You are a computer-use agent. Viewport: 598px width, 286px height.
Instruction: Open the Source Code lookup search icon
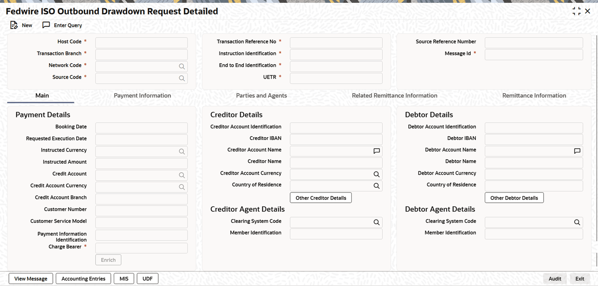tap(182, 78)
